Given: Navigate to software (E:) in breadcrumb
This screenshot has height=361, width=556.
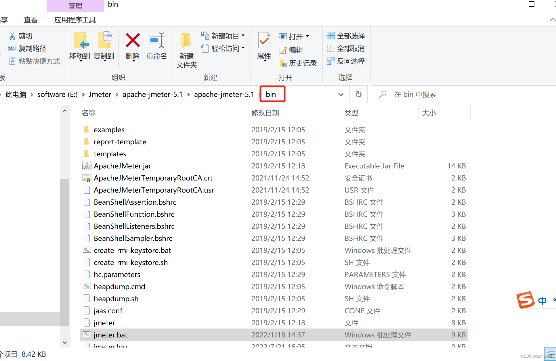Looking at the screenshot, I should (x=57, y=95).
